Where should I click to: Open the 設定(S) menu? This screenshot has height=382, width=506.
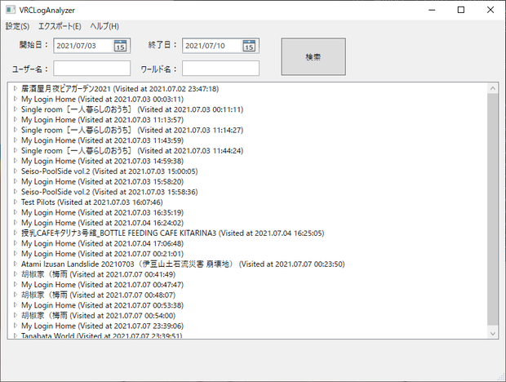(x=17, y=26)
